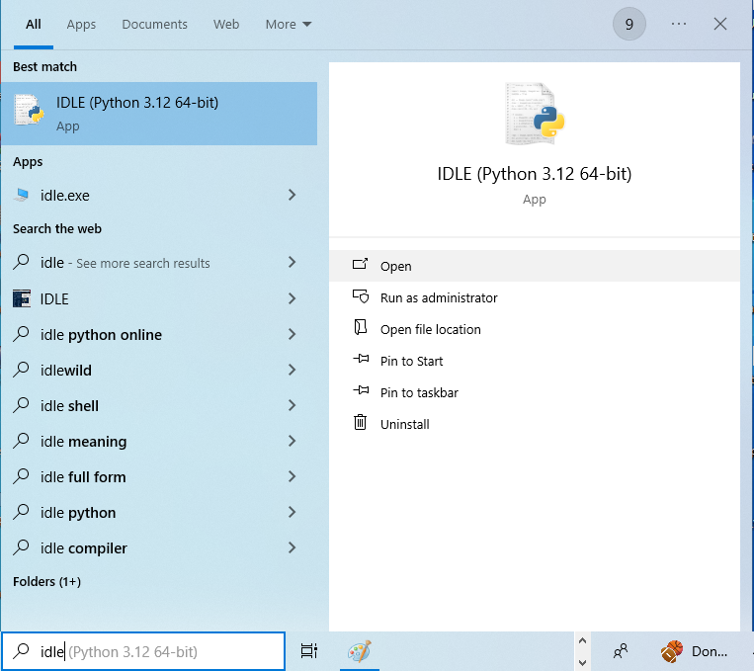This screenshot has height=671, width=754.
Task: Click the Pin to taskbar pin icon
Action: [361, 390]
